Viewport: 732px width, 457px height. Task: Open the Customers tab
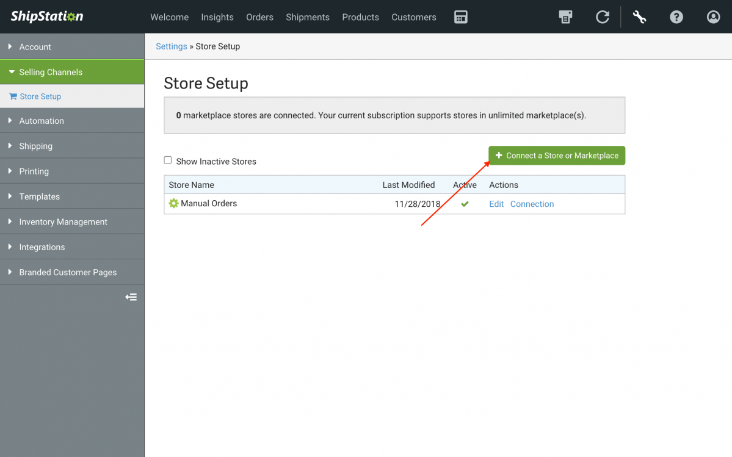coord(413,17)
